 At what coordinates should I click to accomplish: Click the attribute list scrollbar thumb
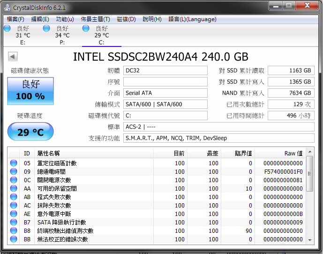tap(309, 174)
